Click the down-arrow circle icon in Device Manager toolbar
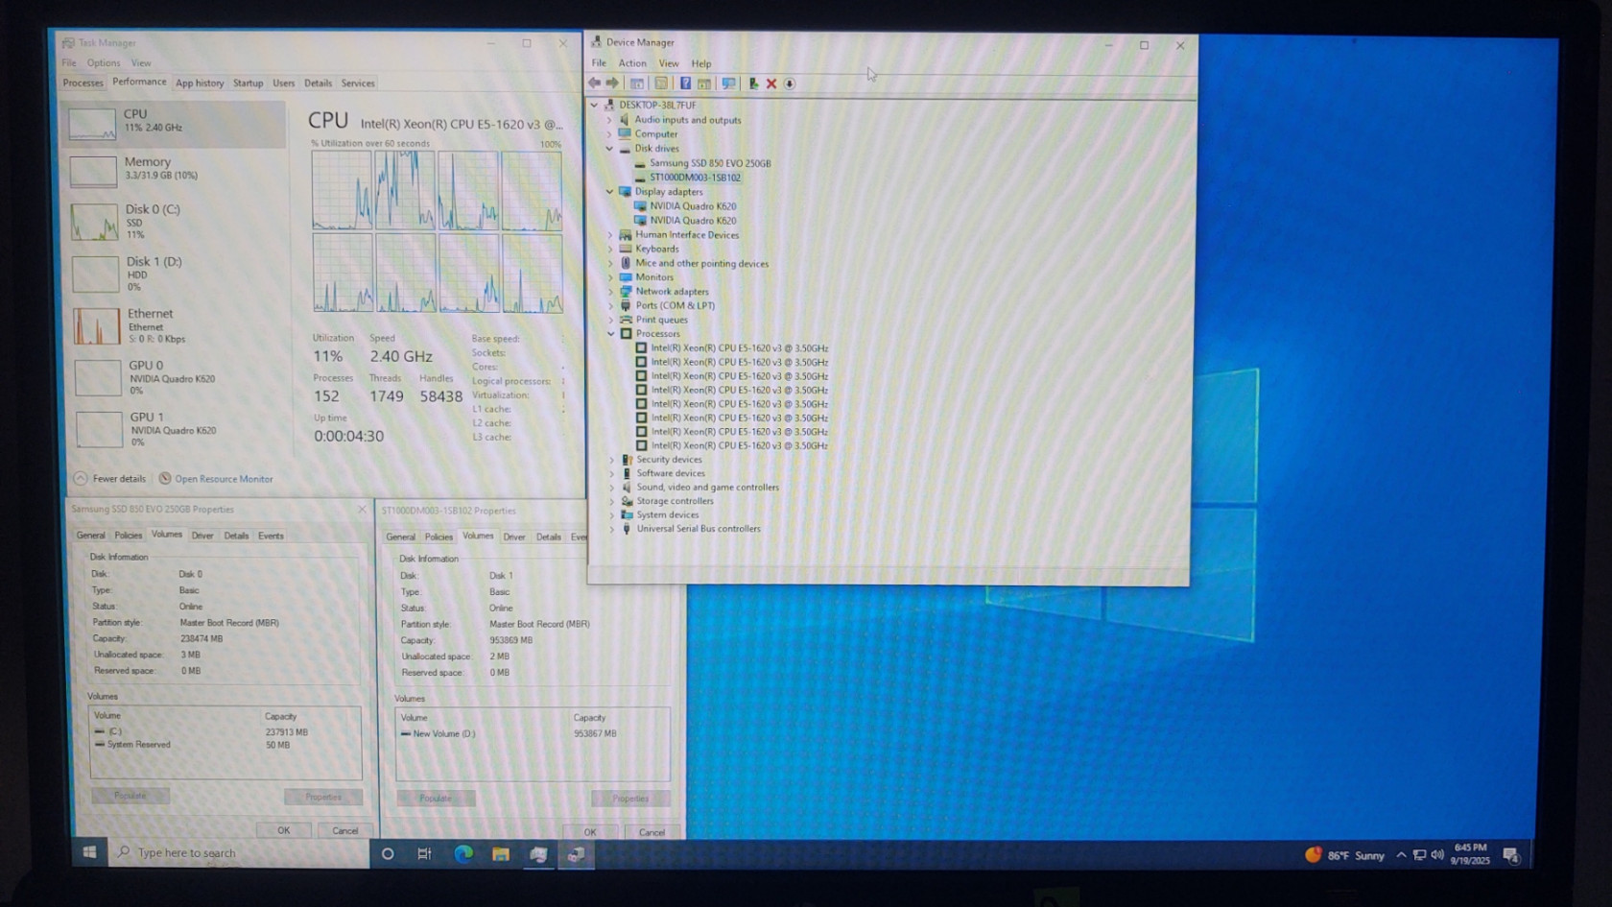Viewport: 1612px width, 907px height. click(790, 84)
